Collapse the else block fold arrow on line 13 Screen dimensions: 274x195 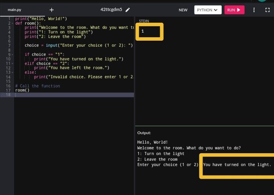coord(13,73)
